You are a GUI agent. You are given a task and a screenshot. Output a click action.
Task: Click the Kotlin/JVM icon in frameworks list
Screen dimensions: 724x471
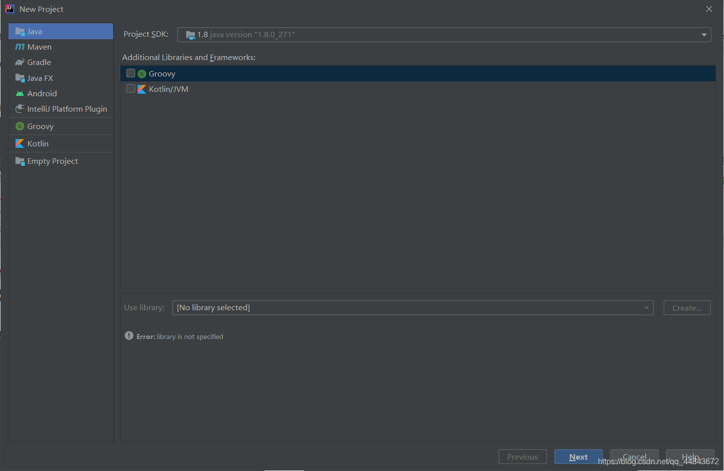click(x=142, y=89)
